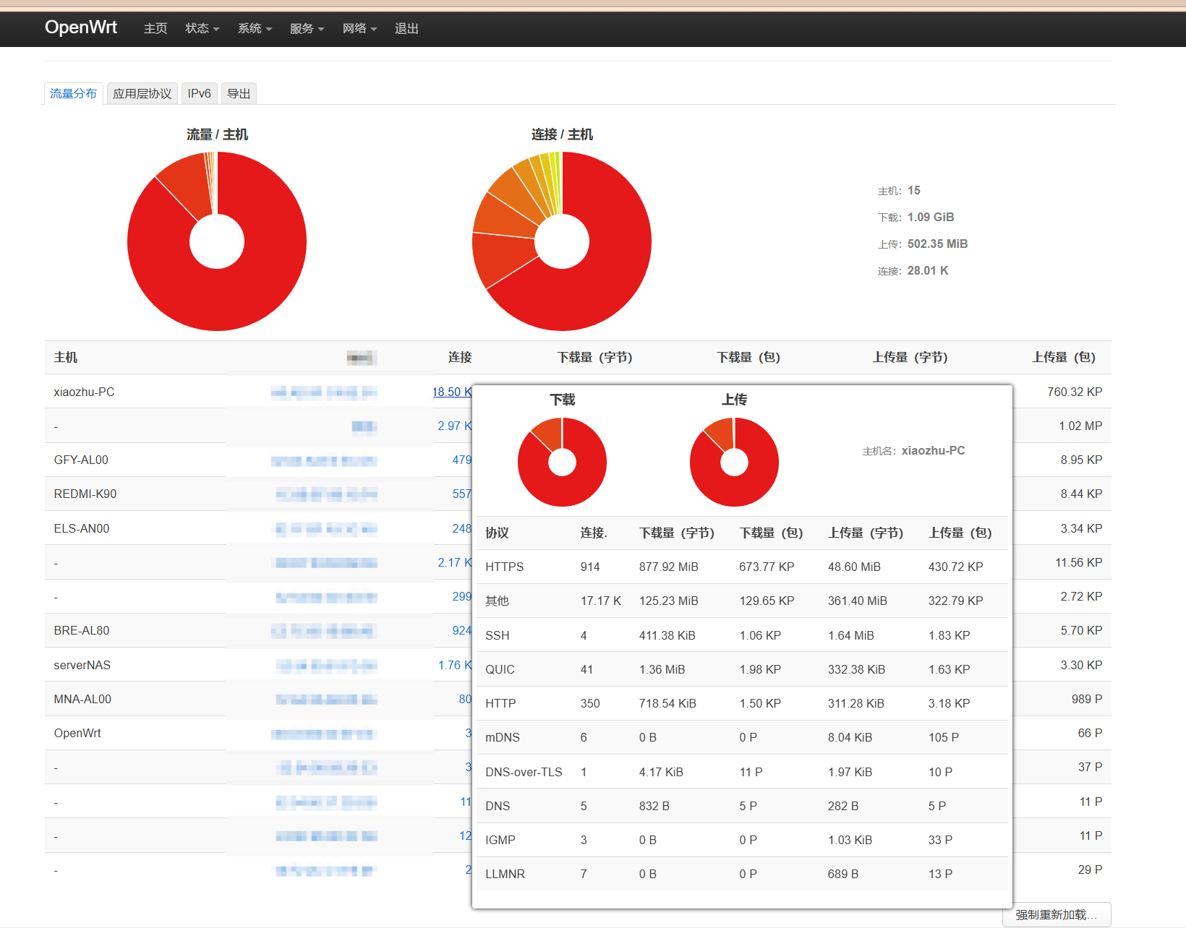
Task: Click the 361.40 MiB upload value for 其他
Action: [x=858, y=601]
